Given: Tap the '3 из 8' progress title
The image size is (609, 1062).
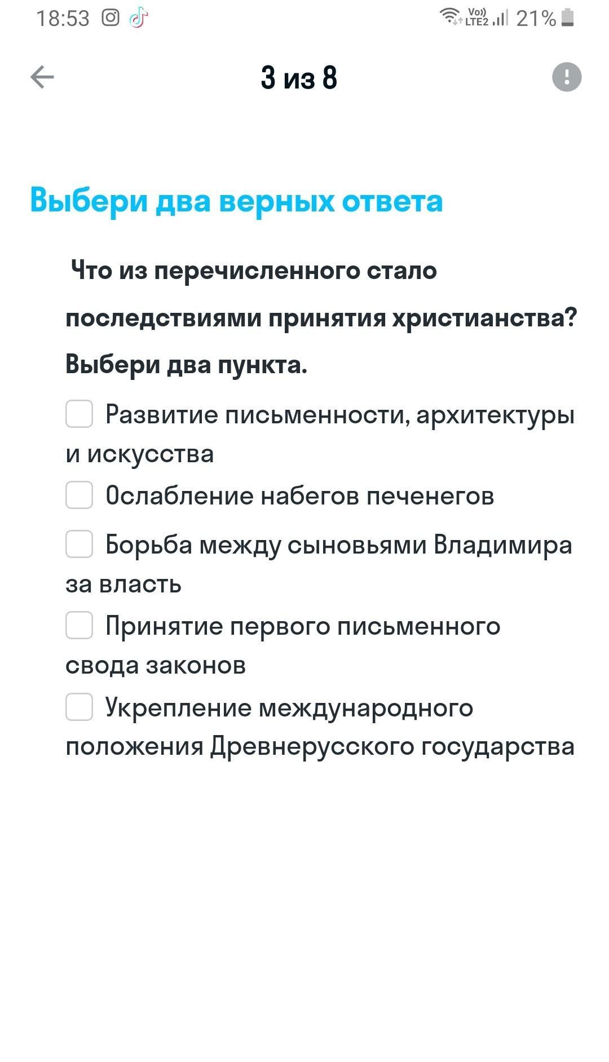Looking at the screenshot, I should 299,78.
